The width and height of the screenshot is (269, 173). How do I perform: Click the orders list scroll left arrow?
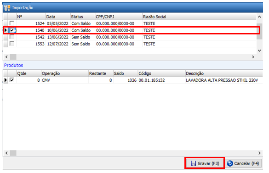[6, 57]
